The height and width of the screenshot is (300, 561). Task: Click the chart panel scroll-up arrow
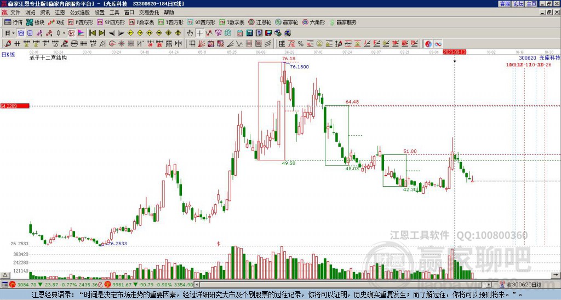click(x=4, y=275)
